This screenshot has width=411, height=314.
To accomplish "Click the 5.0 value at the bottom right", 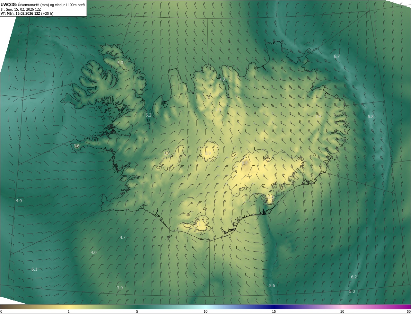I will tap(352, 291).
